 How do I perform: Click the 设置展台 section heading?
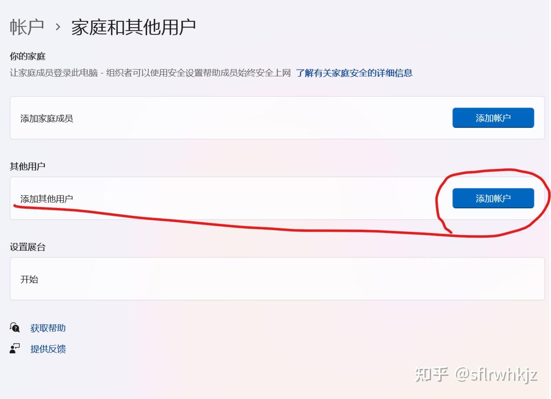(x=28, y=247)
